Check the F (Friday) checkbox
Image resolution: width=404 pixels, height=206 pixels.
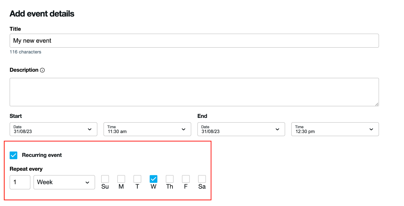pyautogui.click(x=186, y=179)
